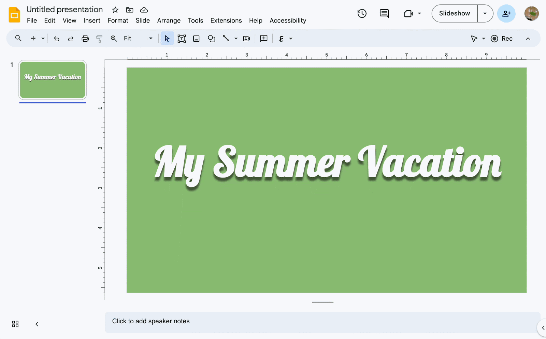The image size is (546, 339).
Task: Activate the Paint format tool
Action: (x=99, y=39)
